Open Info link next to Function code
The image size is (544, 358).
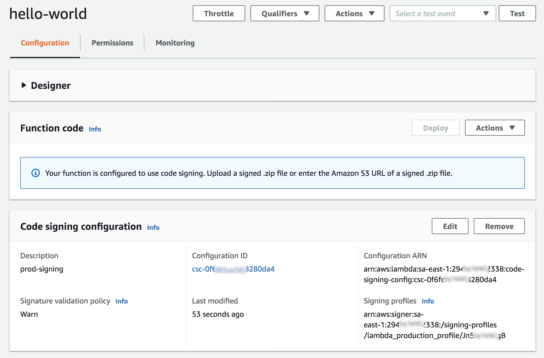(x=95, y=129)
